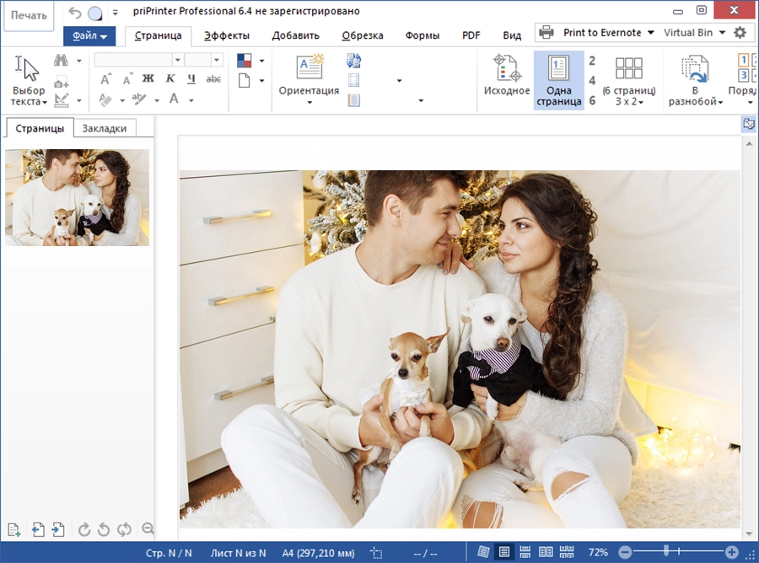The height and width of the screenshot is (563, 759).
Task: Click the Печать print button
Action: 29,15
